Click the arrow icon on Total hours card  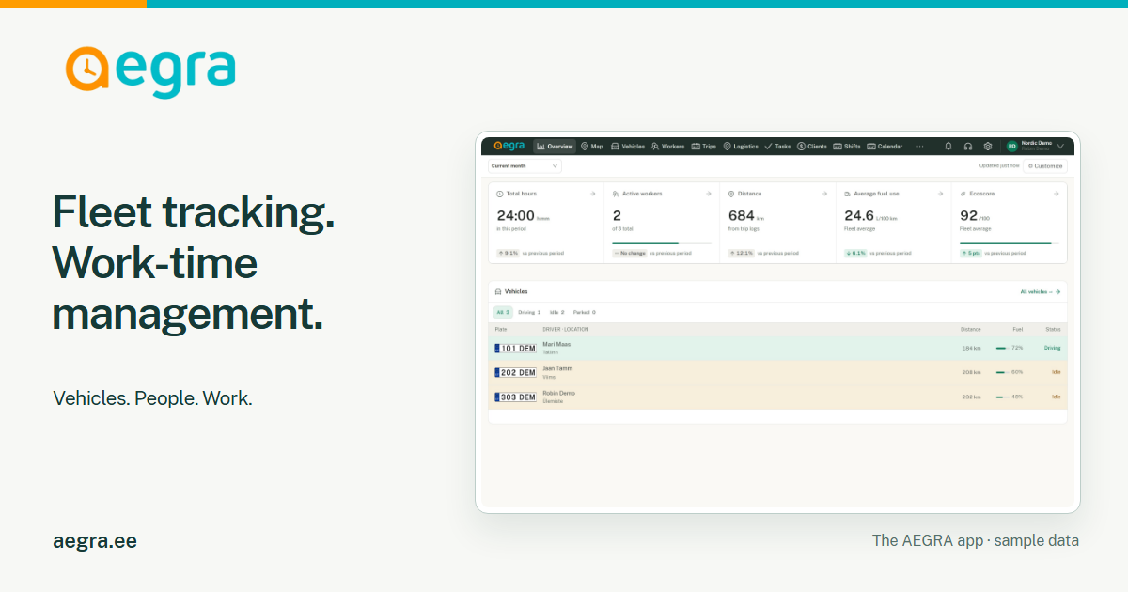coord(592,194)
